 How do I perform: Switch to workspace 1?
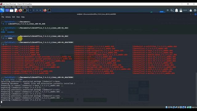tap(30, 10)
